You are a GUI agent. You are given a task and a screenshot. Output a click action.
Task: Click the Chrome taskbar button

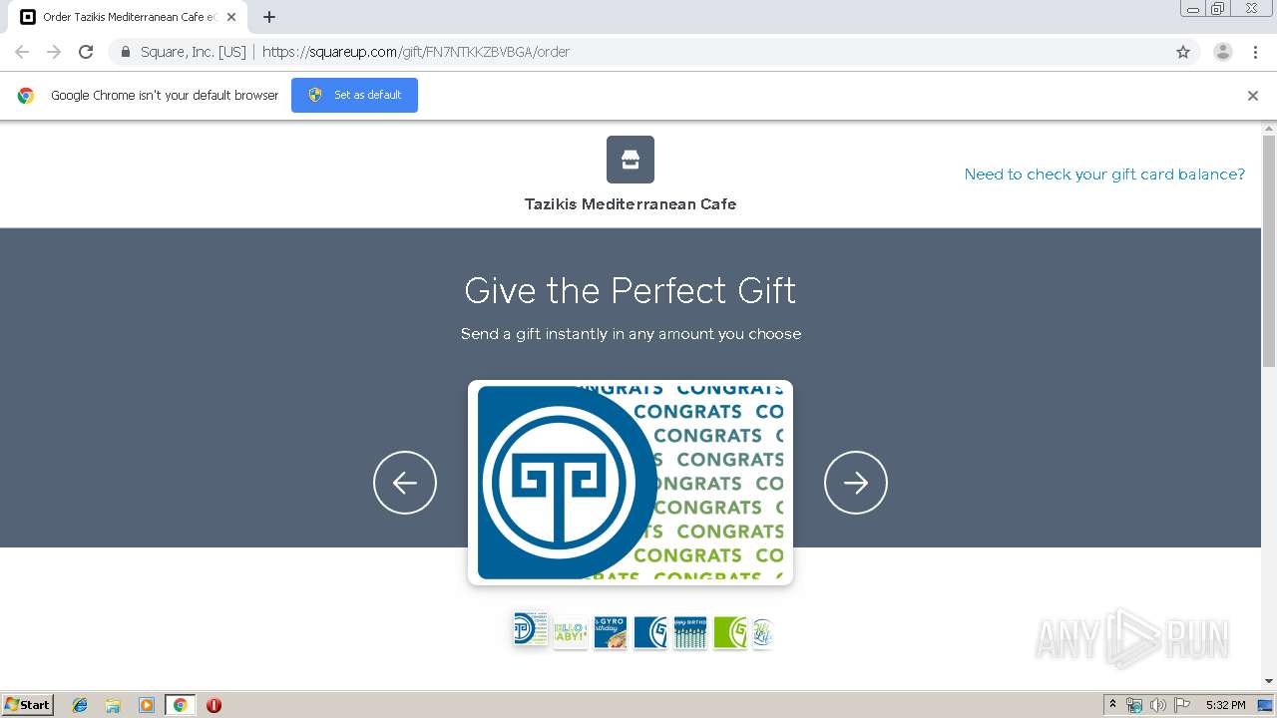click(180, 705)
